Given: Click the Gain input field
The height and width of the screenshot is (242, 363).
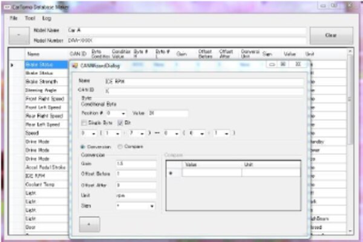Looking at the screenshot, I should pyautogui.click(x=136, y=164).
